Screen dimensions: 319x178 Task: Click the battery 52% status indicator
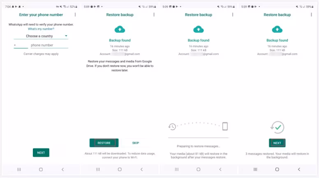point(74,7)
